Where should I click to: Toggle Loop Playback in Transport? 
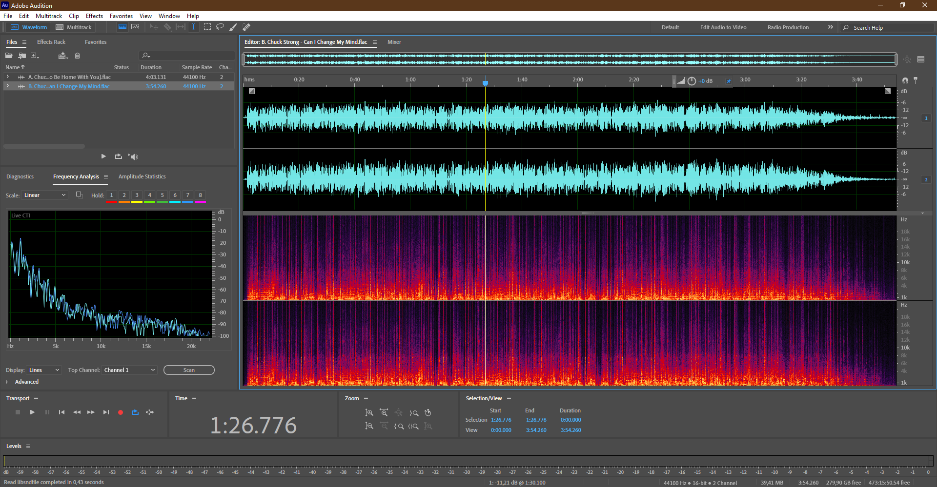click(x=135, y=412)
